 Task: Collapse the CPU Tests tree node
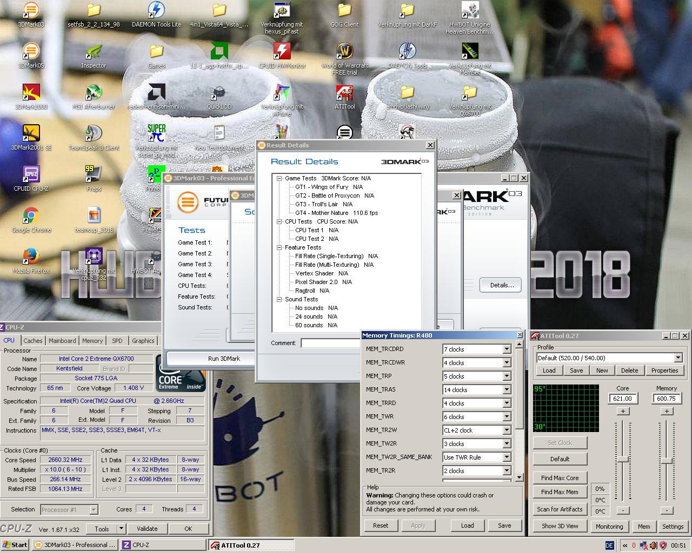pyautogui.click(x=280, y=221)
